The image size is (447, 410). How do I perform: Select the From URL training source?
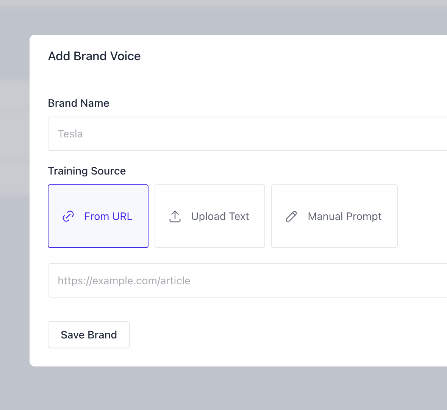tap(98, 216)
